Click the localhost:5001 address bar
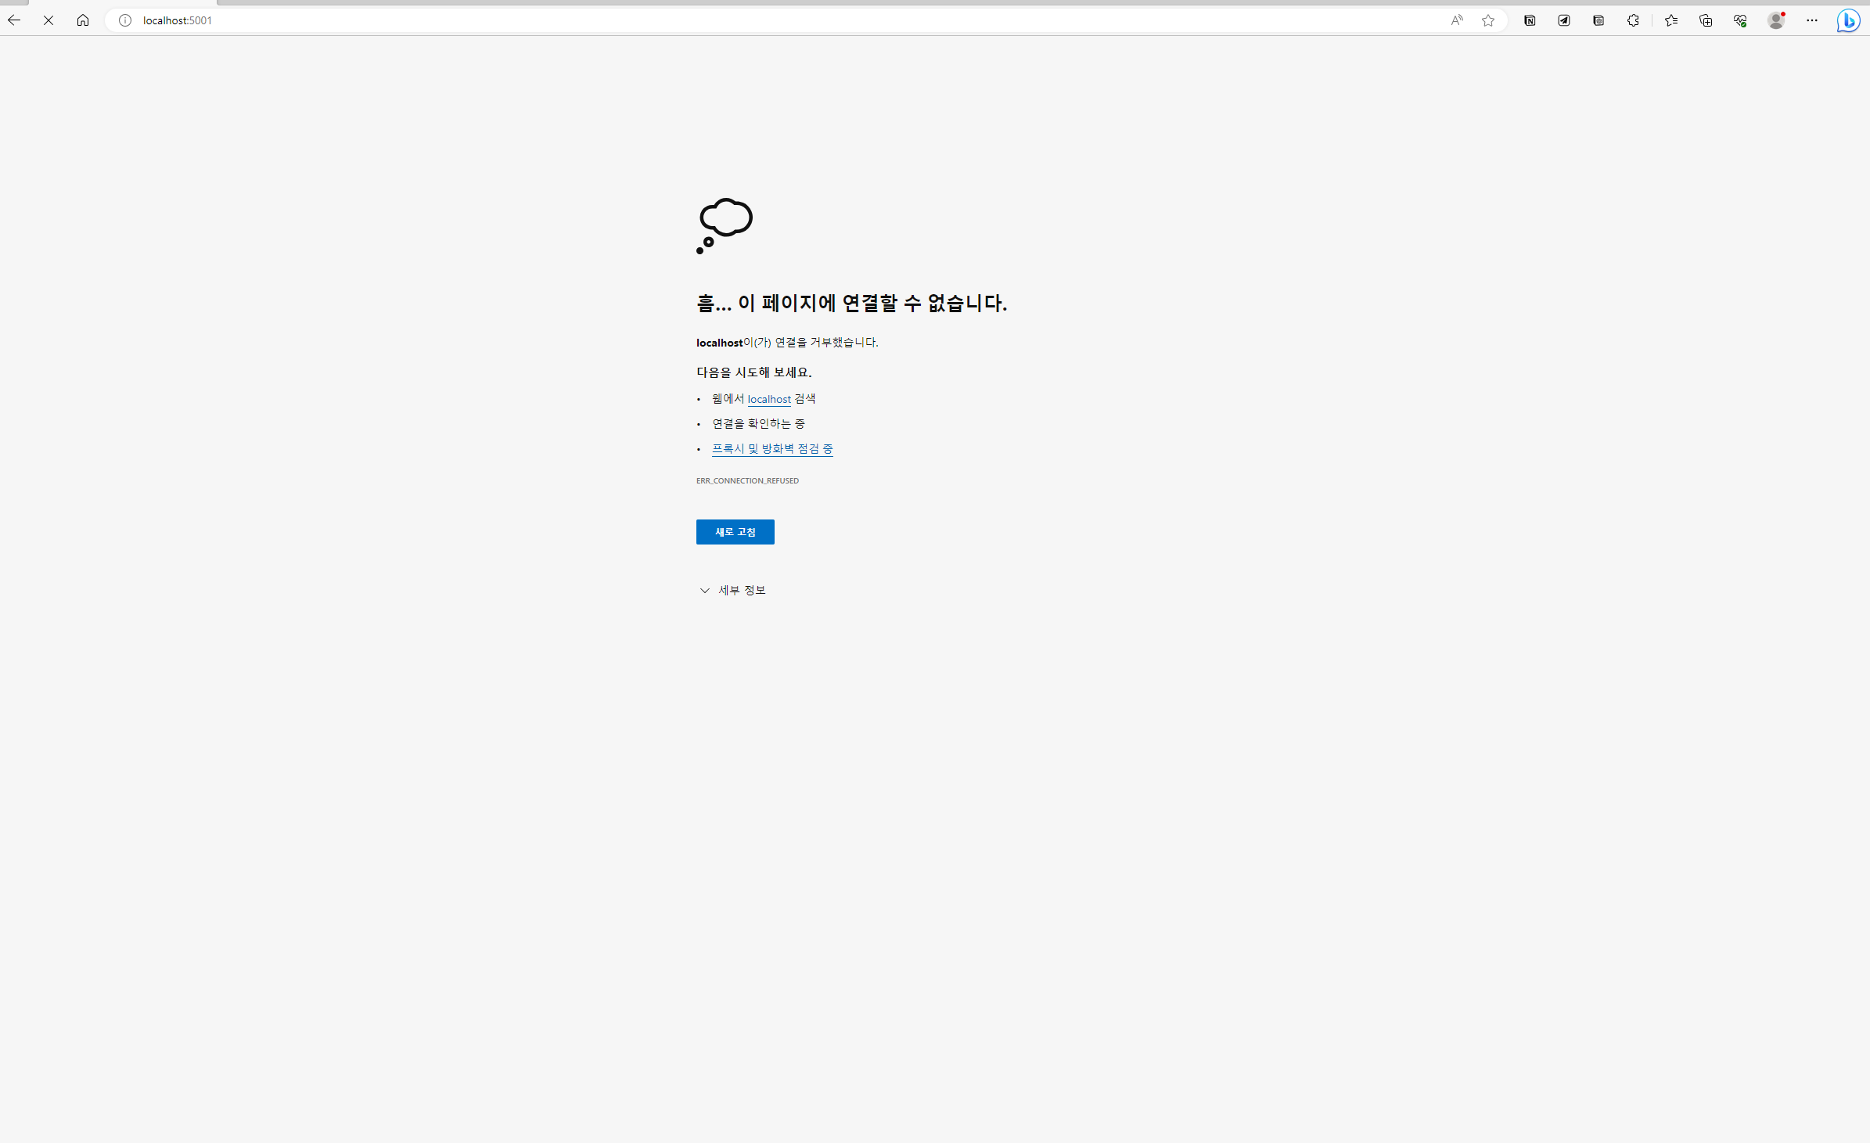The width and height of the screenshot is (1870, 1143). pyautogui.click(x=704, y=20)
